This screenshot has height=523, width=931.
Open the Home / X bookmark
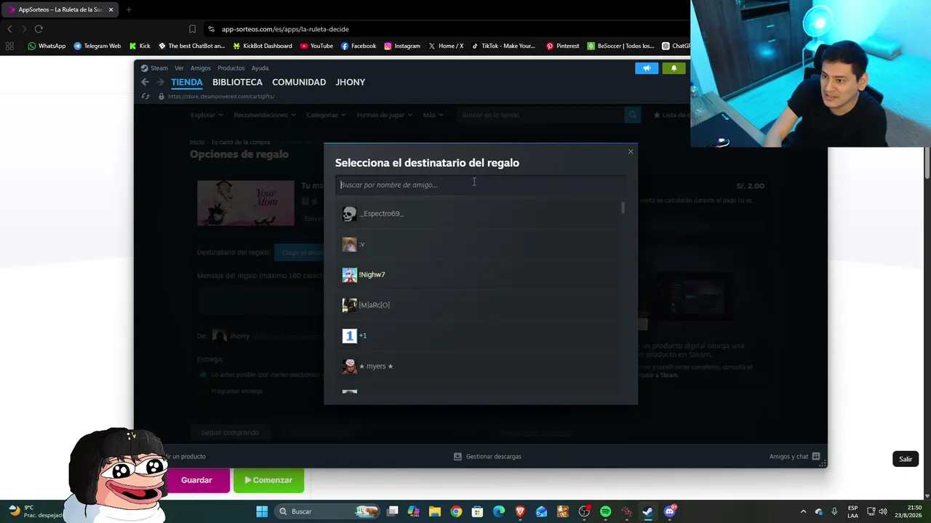[x=446, y=46]
